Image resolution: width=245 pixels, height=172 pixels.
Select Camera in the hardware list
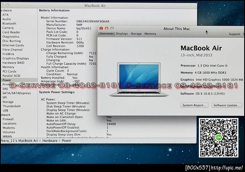[x=8, y=28]
